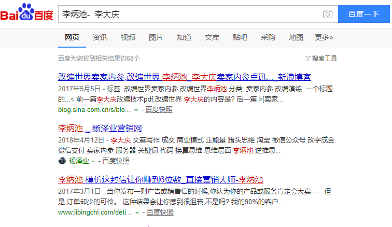Expand the 更多» menu
This screenshot has width=392, height=227.
pos(324,37)
